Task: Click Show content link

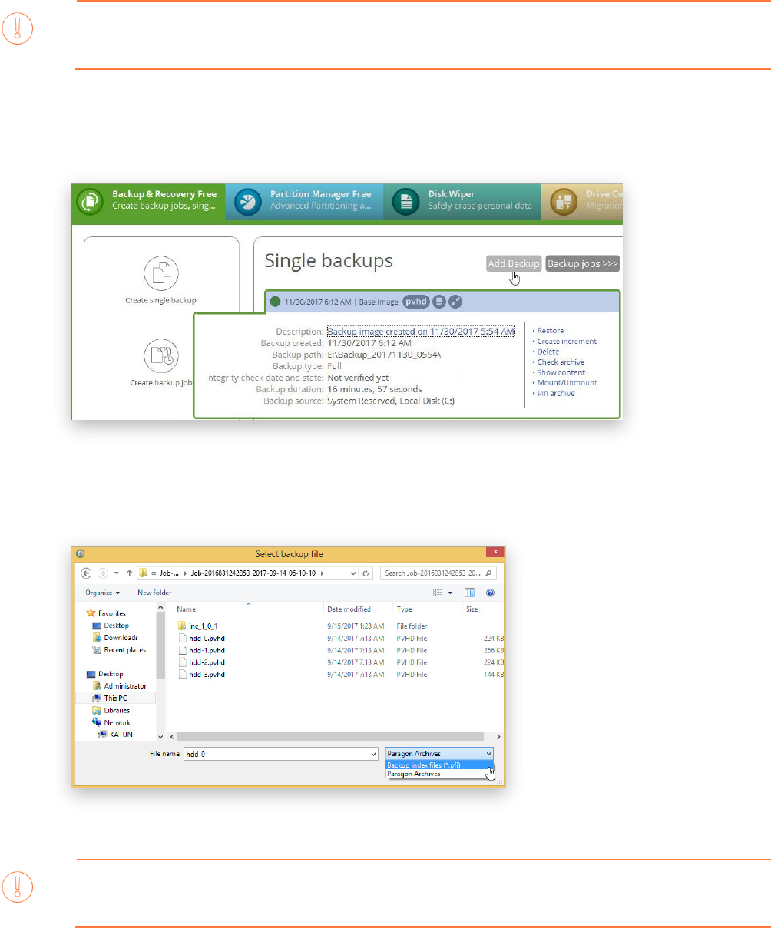Action: [x=561, y=372]
